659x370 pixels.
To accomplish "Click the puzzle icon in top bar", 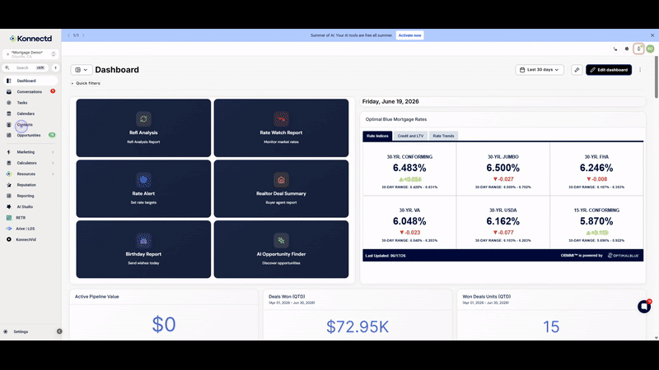I will tap(627, 49).
